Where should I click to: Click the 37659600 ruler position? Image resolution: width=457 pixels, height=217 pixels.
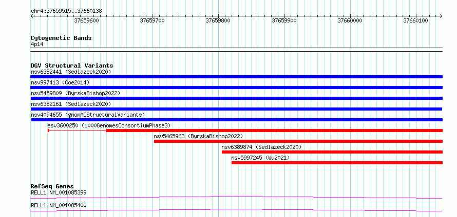87,20
